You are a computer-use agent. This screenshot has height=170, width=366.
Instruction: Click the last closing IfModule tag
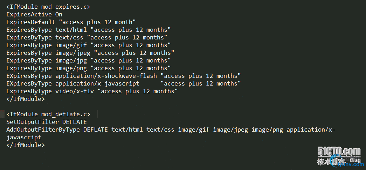tap(26, 145)
